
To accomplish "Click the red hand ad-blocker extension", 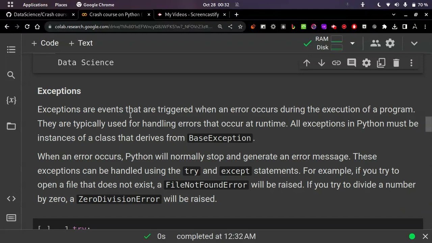I will coord(354,27).
